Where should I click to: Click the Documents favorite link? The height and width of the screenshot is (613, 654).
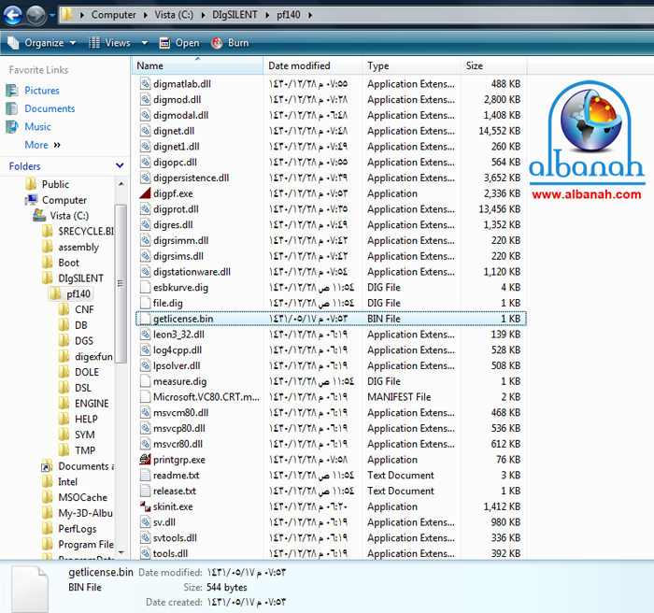click(50, 108)
